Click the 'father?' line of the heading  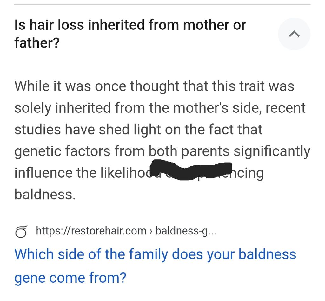click(x=37, y=43)
